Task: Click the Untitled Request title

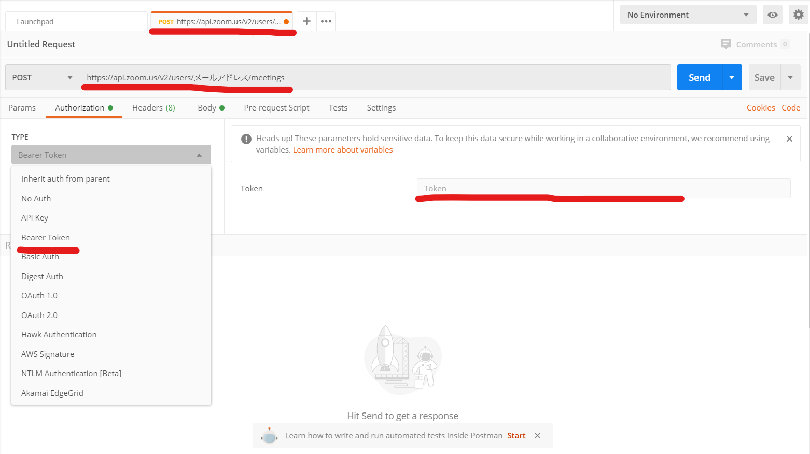Action: [x=41, y=44]
